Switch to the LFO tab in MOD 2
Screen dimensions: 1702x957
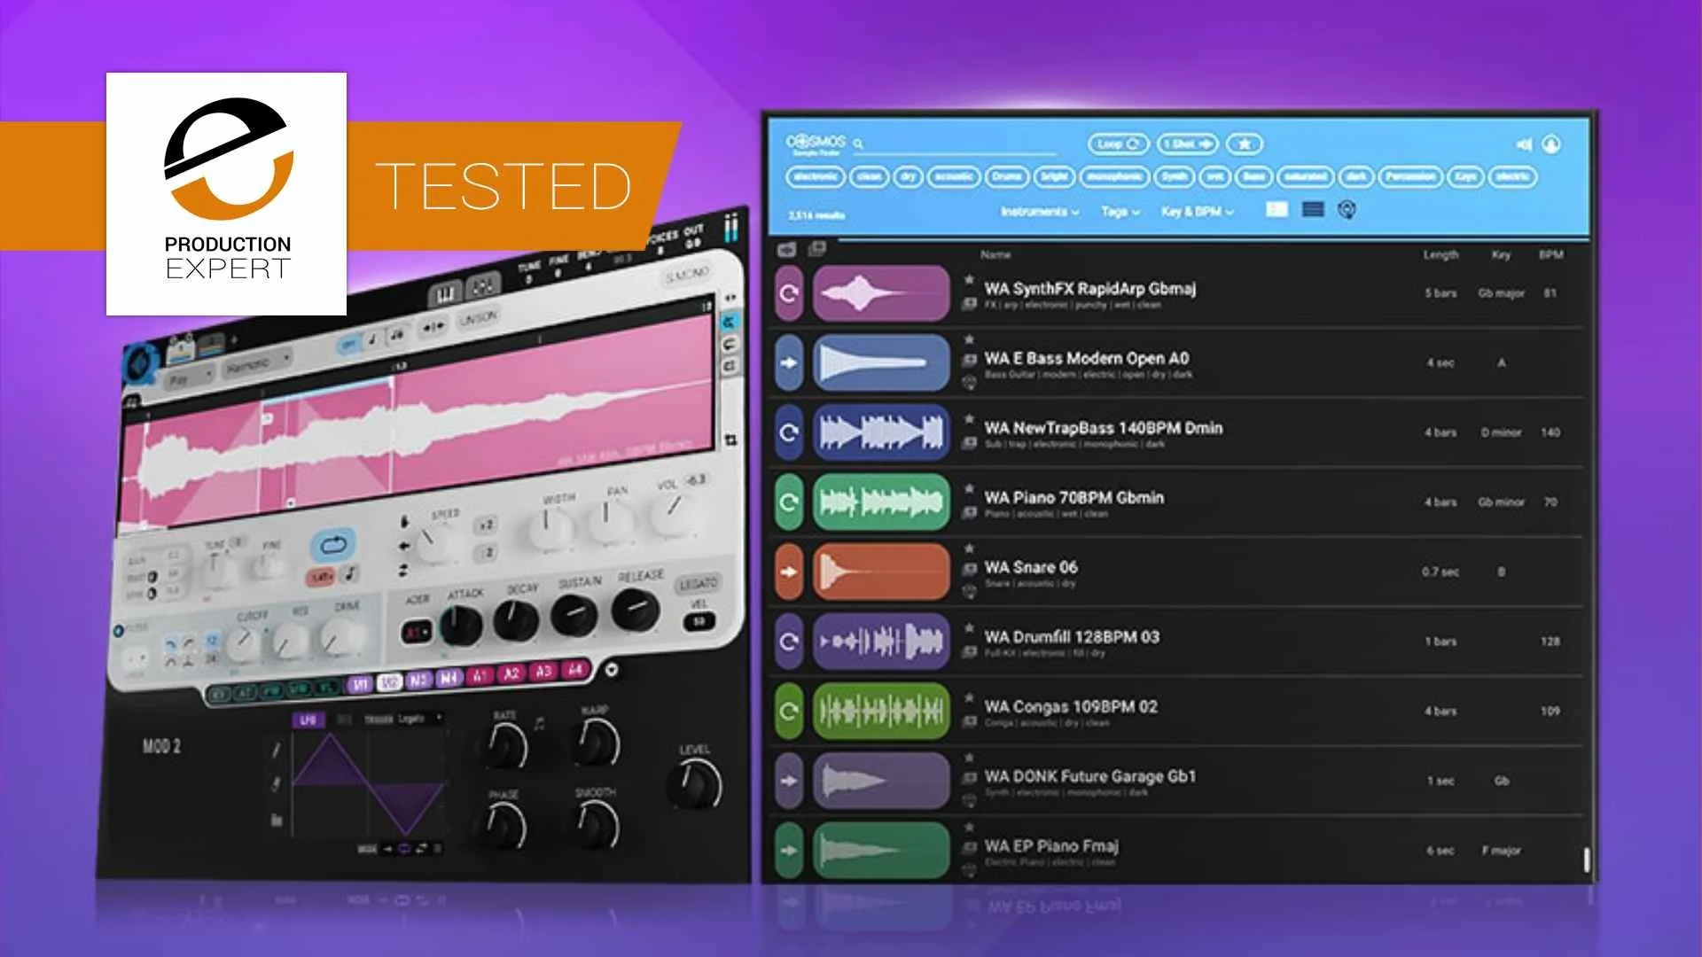309,720
